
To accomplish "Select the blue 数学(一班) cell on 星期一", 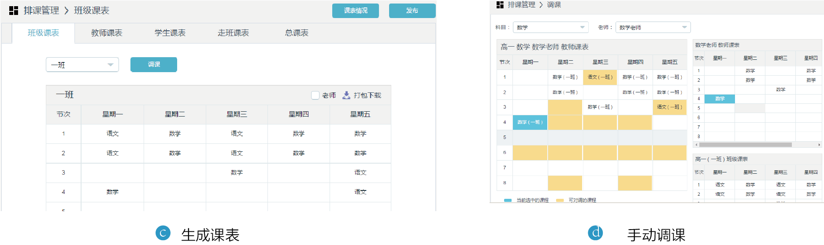I will 530,122.
